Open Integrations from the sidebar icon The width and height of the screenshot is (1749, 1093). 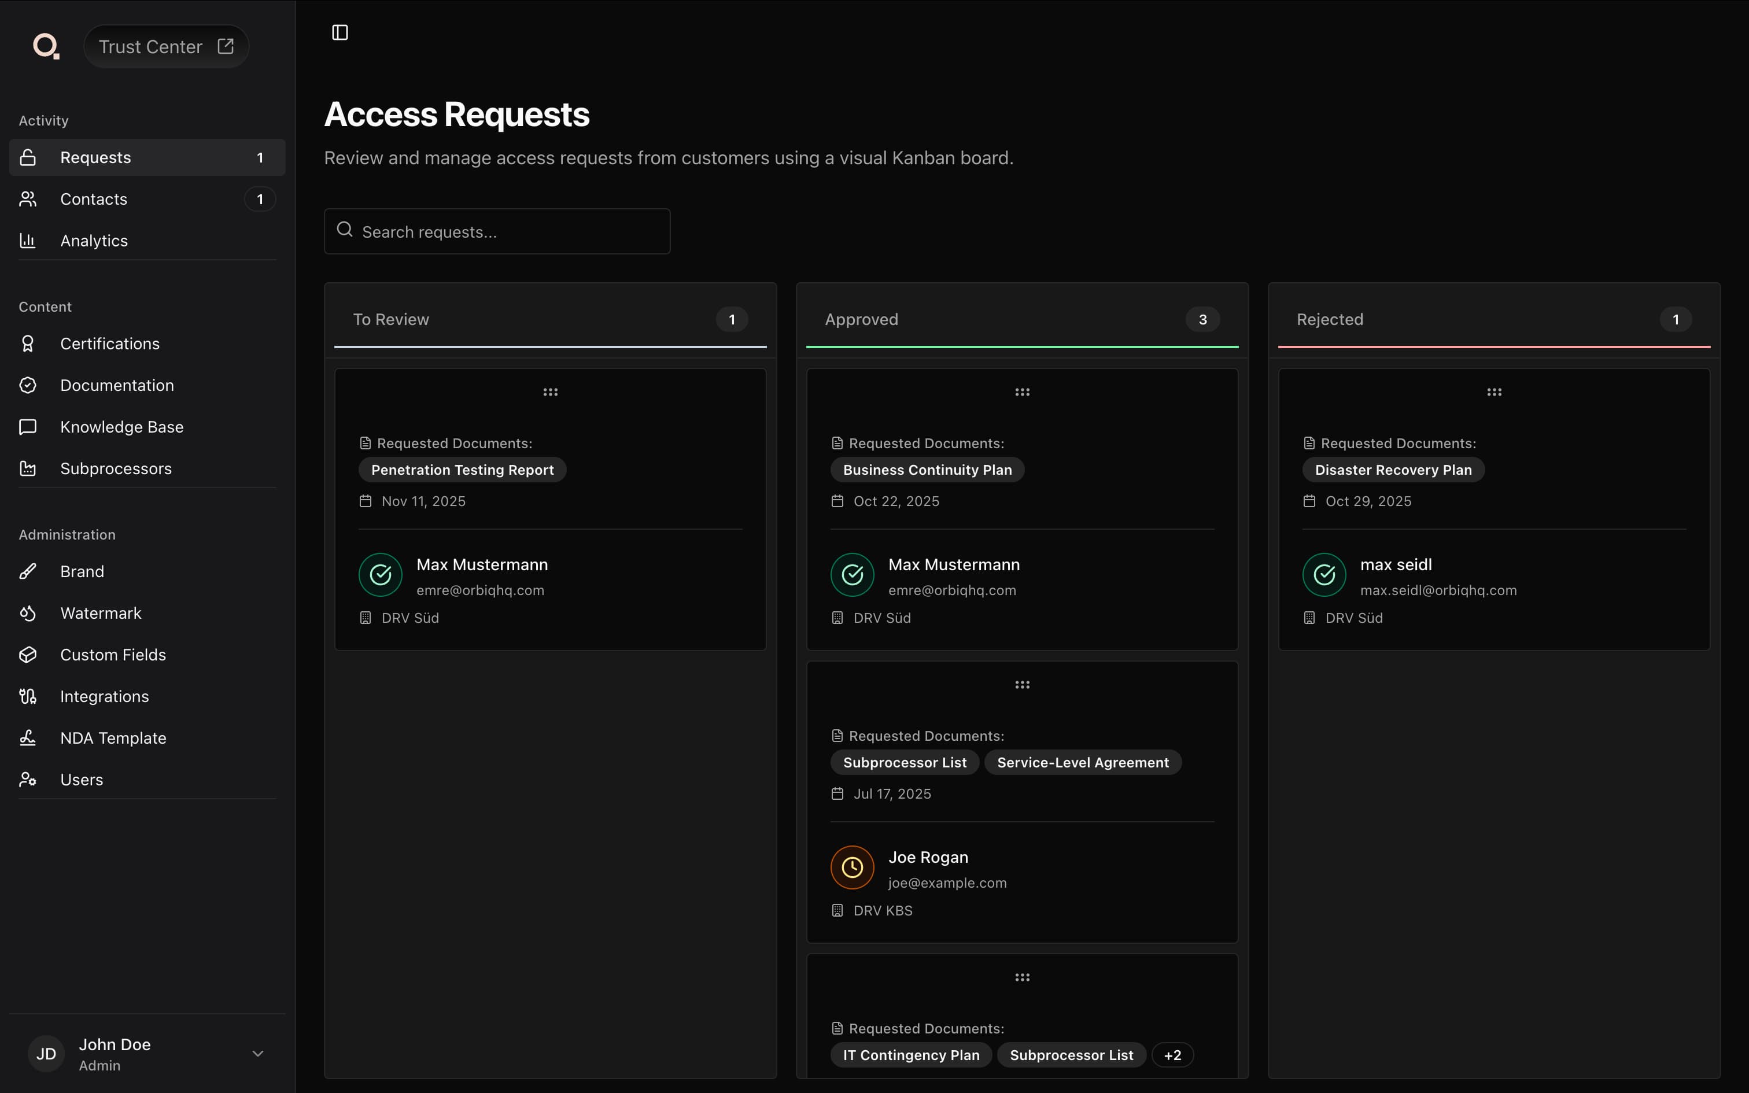[27, 697]
